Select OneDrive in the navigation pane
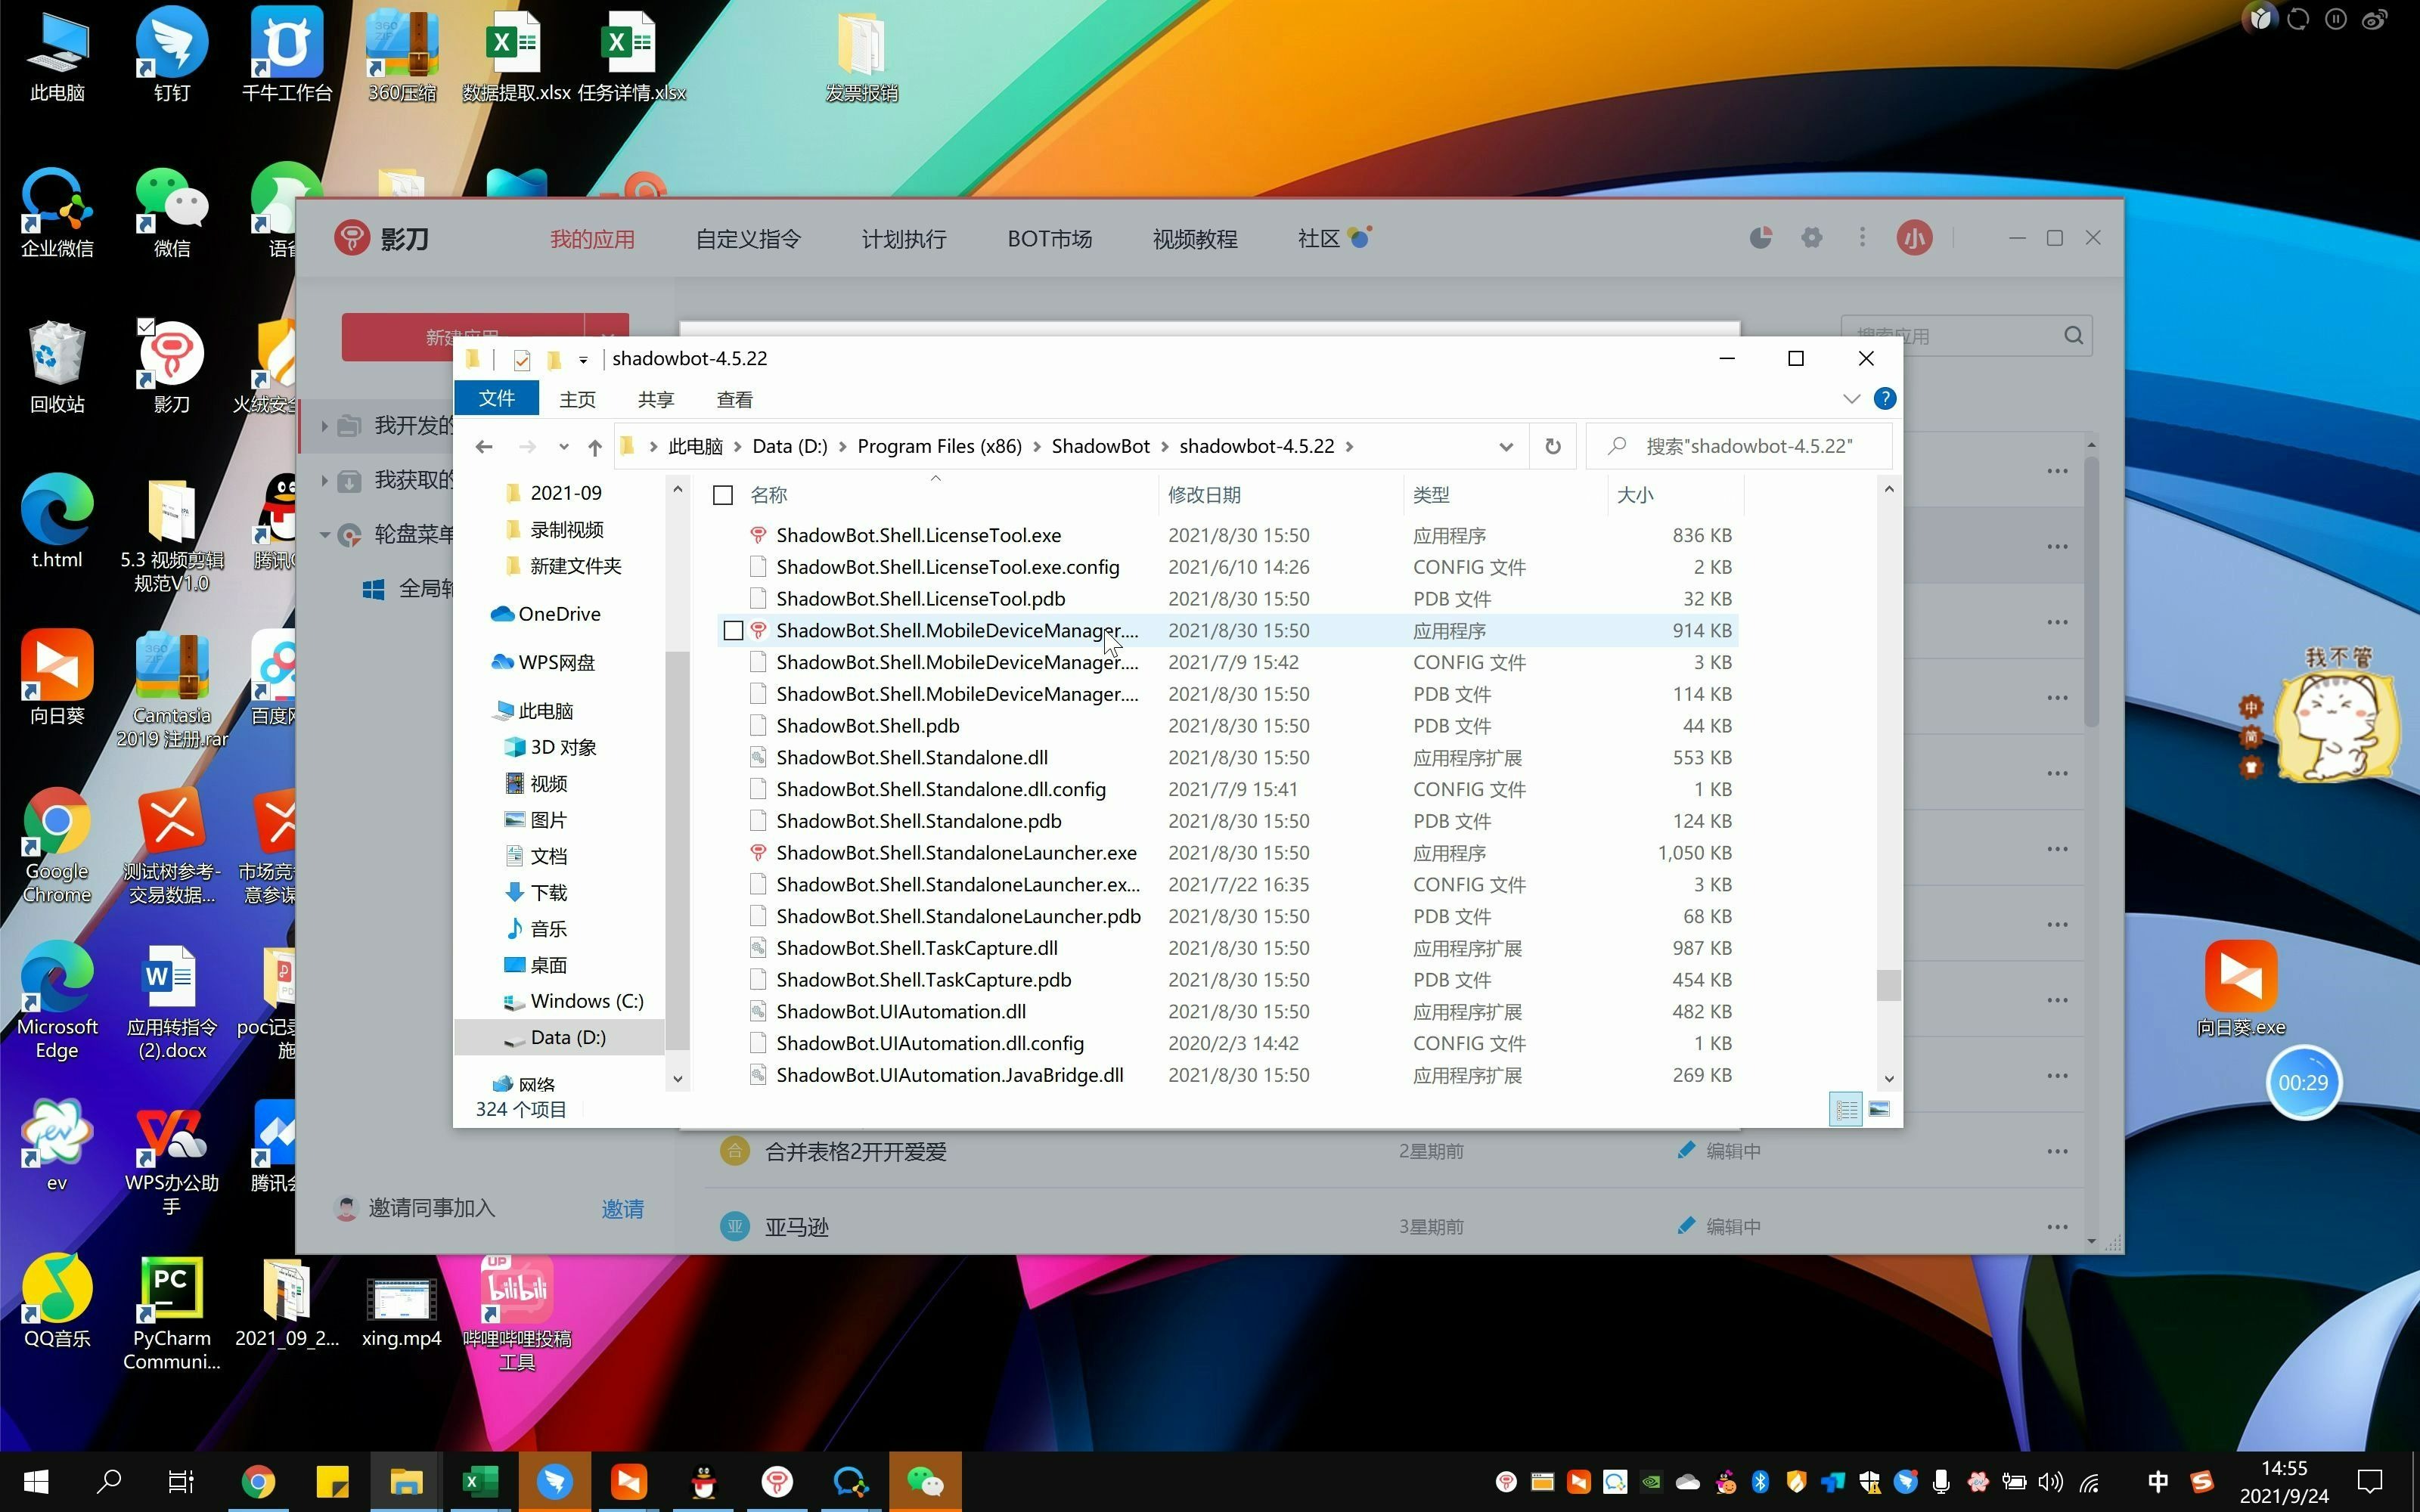Image resolution: width=2420 pixels, height=1512 pixels. click(x=559, y=614)
